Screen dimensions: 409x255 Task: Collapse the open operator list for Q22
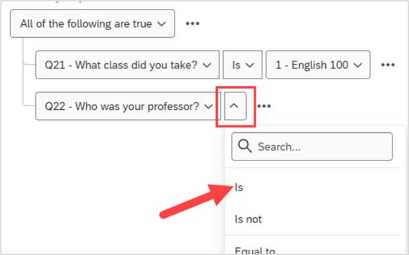pos(235,106)
